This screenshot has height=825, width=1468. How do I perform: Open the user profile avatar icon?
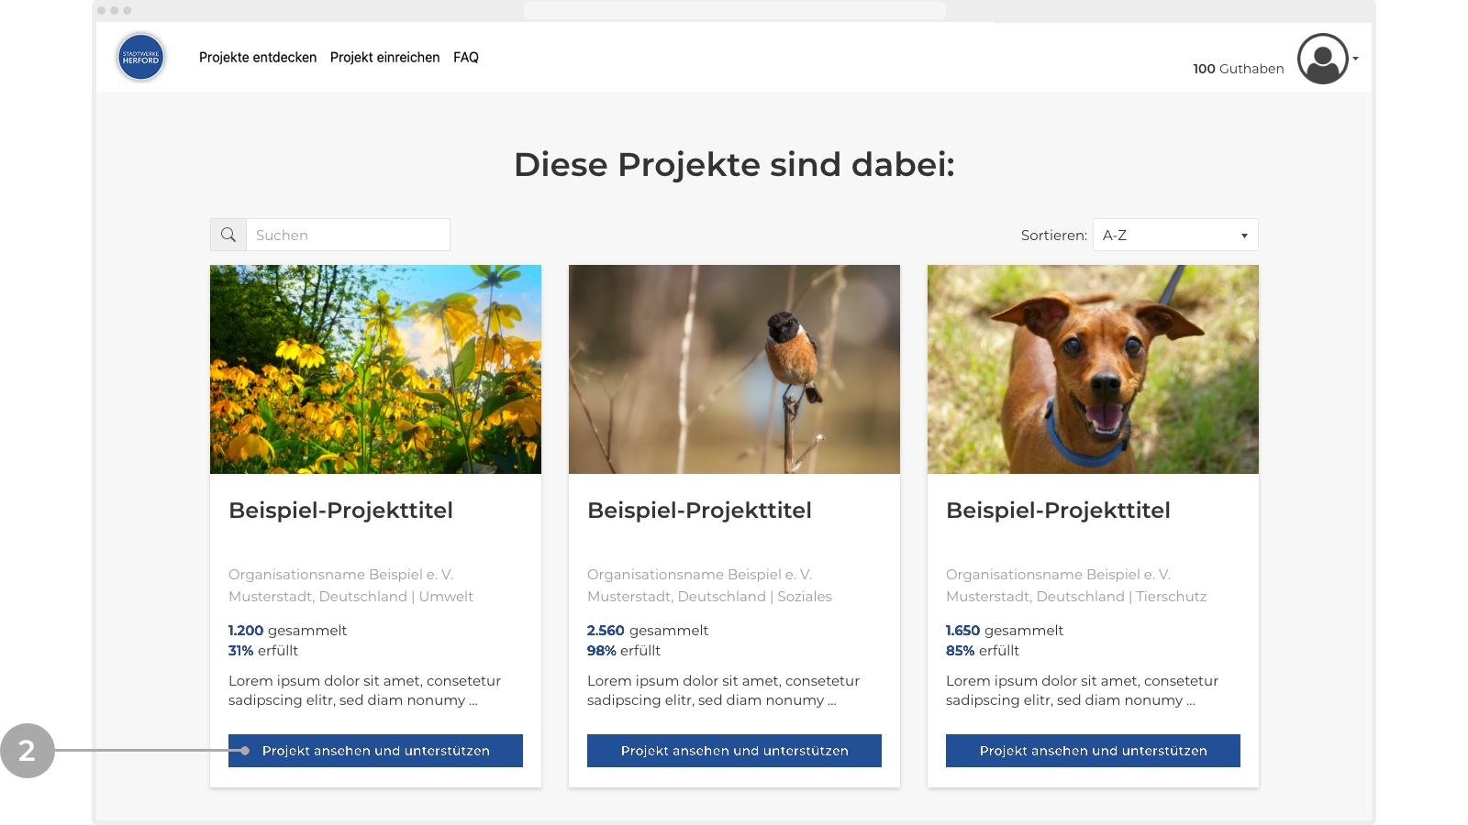click(x=1322, y=59)
